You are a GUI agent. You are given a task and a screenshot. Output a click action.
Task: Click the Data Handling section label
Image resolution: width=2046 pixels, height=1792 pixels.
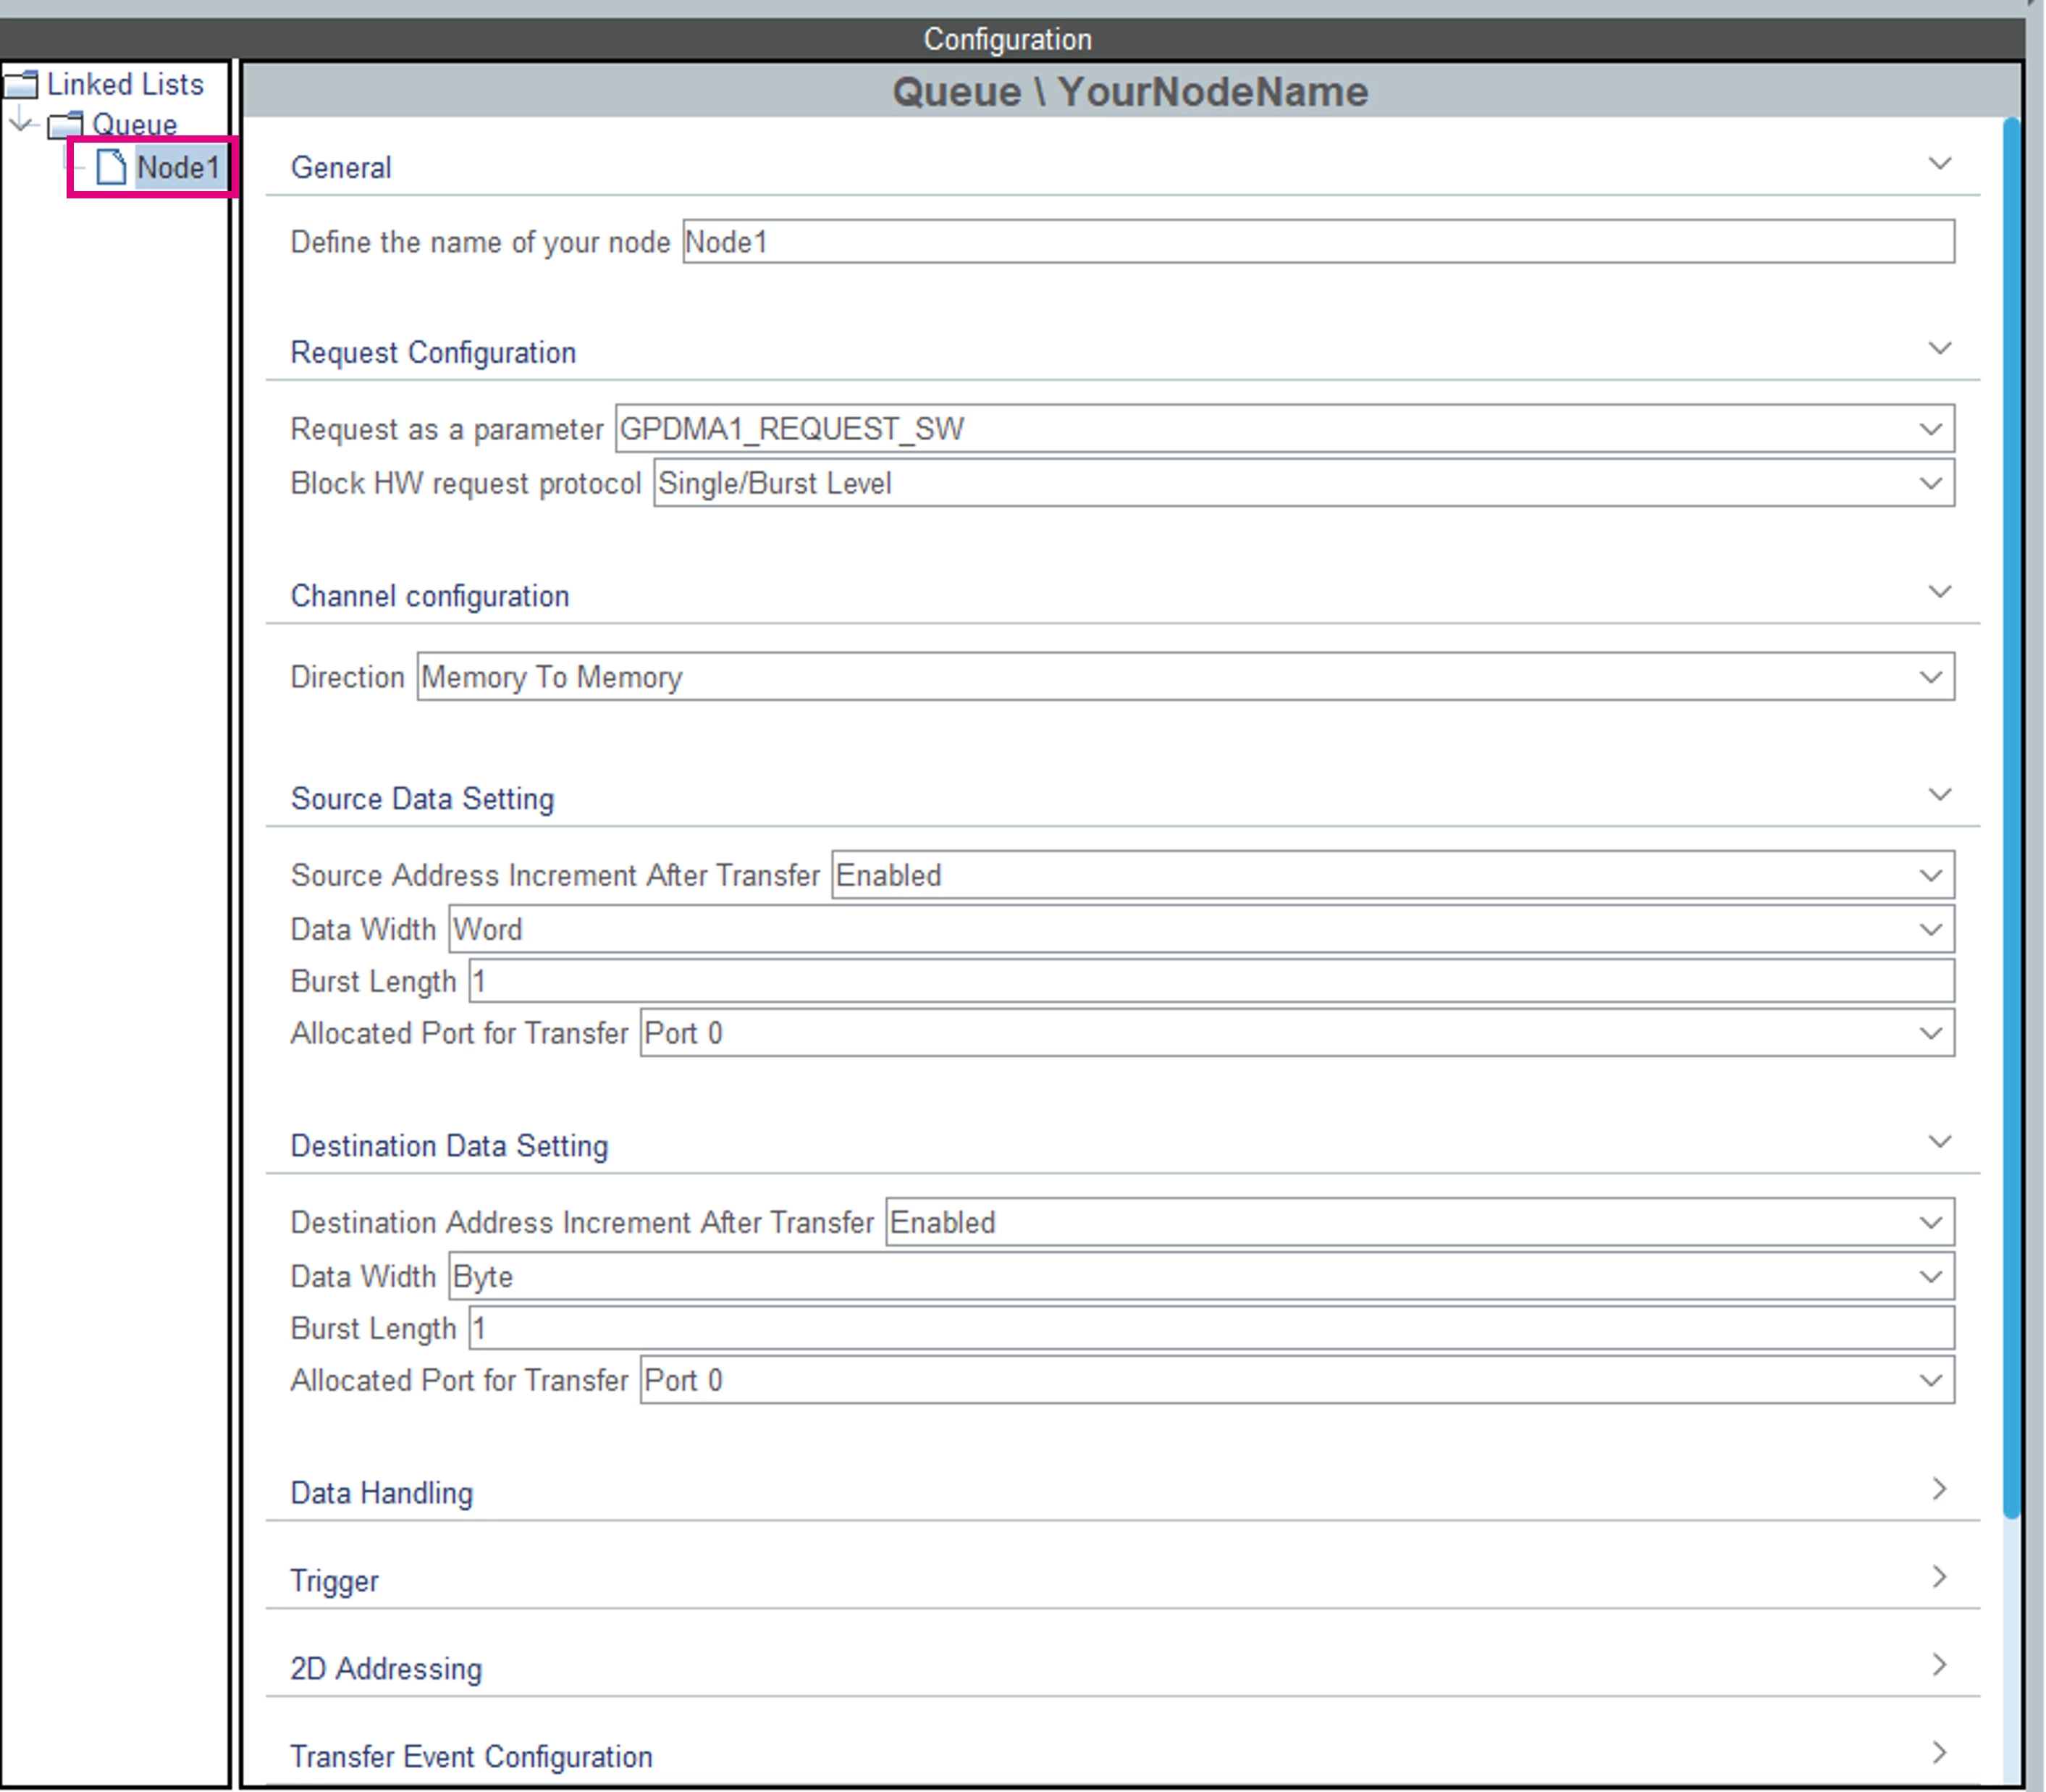[x=381, y=1493]
